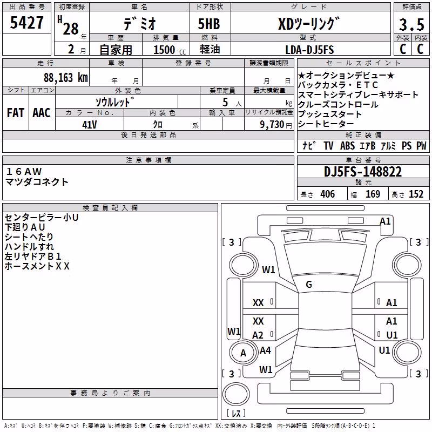
Task: Select inspector note 左リヤドアB1
Action: click(x=33, y=256)
